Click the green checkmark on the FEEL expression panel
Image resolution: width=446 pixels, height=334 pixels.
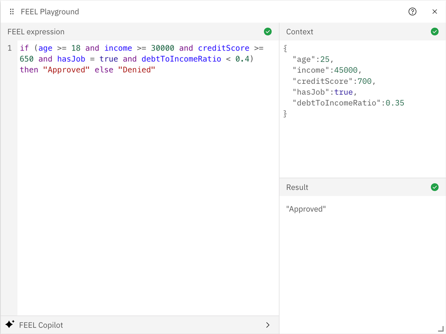point(268,32)
